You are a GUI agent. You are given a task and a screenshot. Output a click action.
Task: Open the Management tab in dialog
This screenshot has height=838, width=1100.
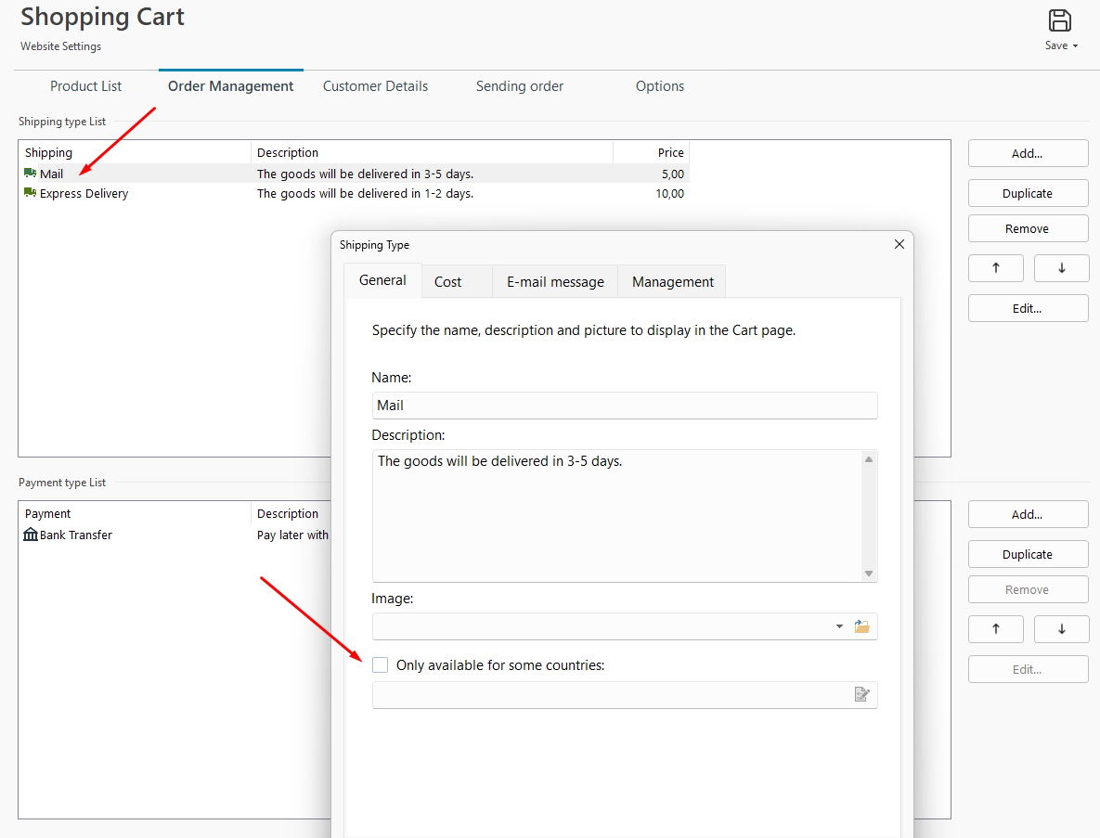point(672,282)
